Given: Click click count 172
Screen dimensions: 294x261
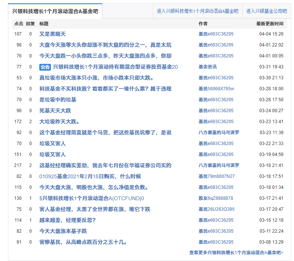Looking at the screenshot, I should 18,121.
